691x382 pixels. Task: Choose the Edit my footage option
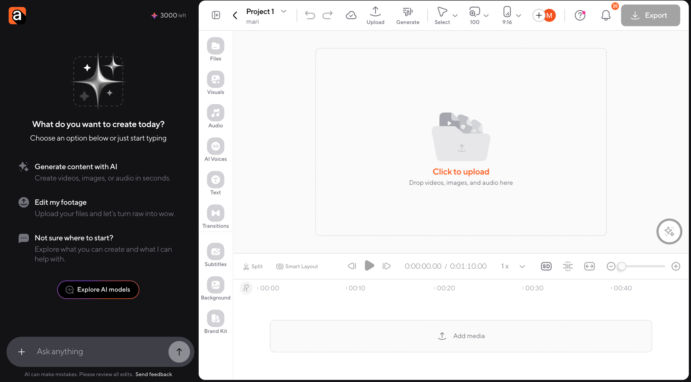coord(61,202)
